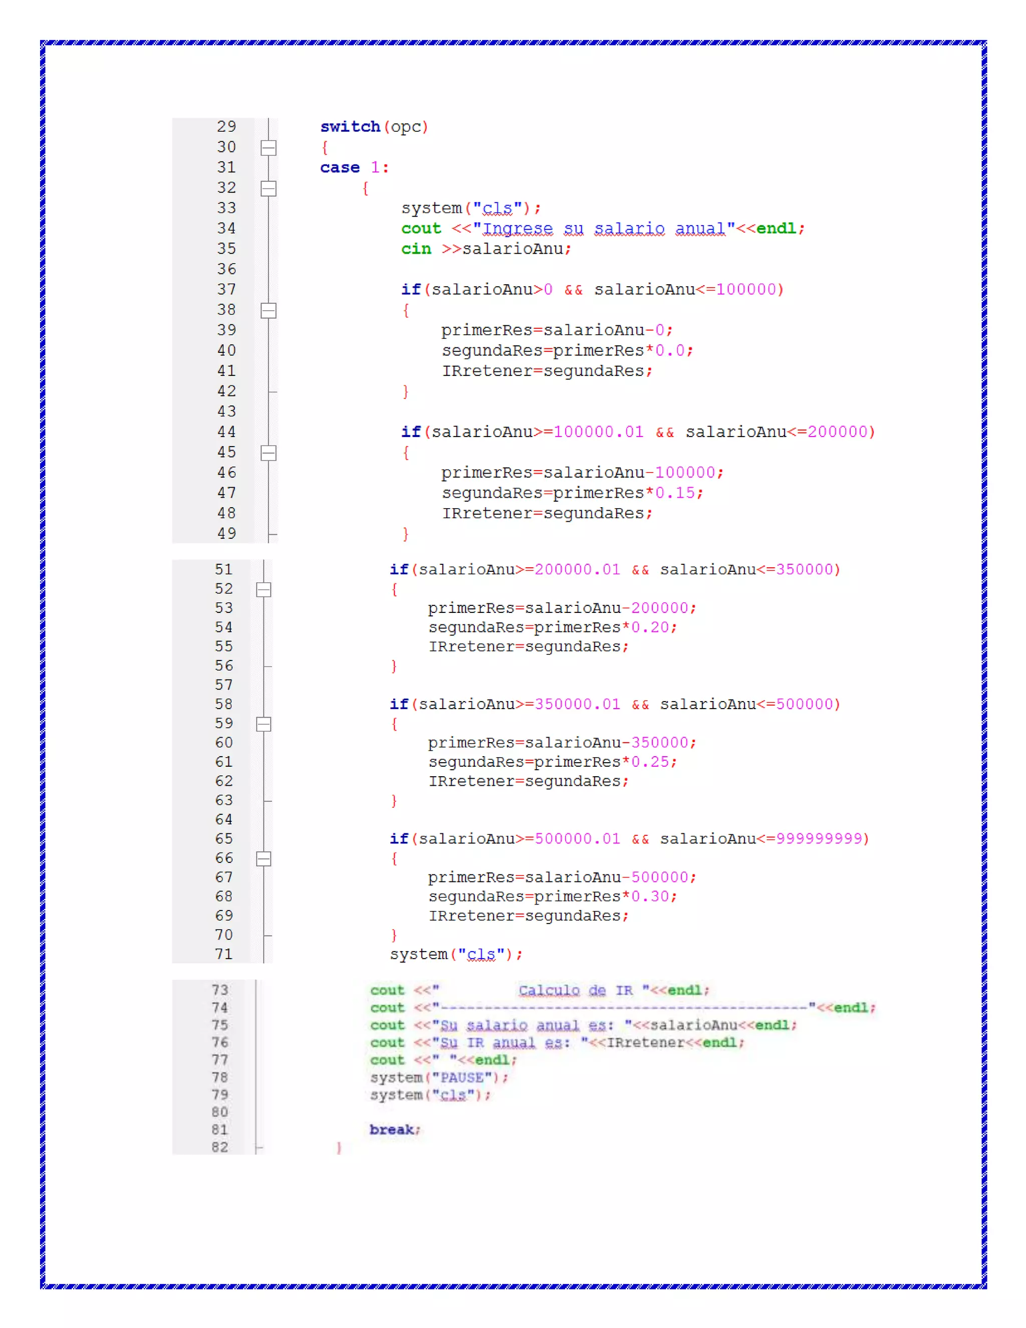
Task: Click the switch keyword
Action: 350,126
